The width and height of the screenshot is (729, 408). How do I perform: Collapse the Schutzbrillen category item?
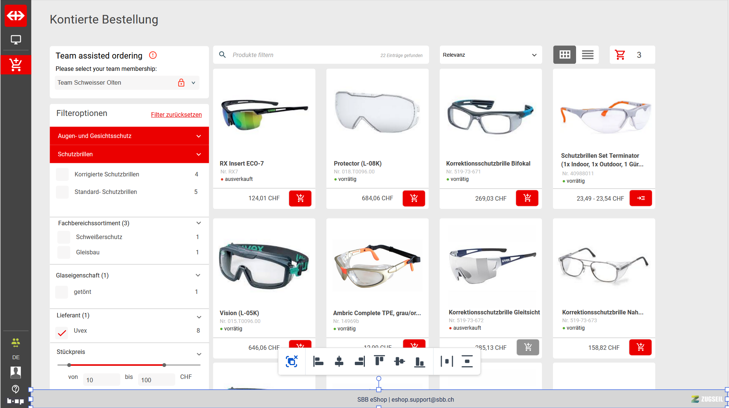(198, 154)
